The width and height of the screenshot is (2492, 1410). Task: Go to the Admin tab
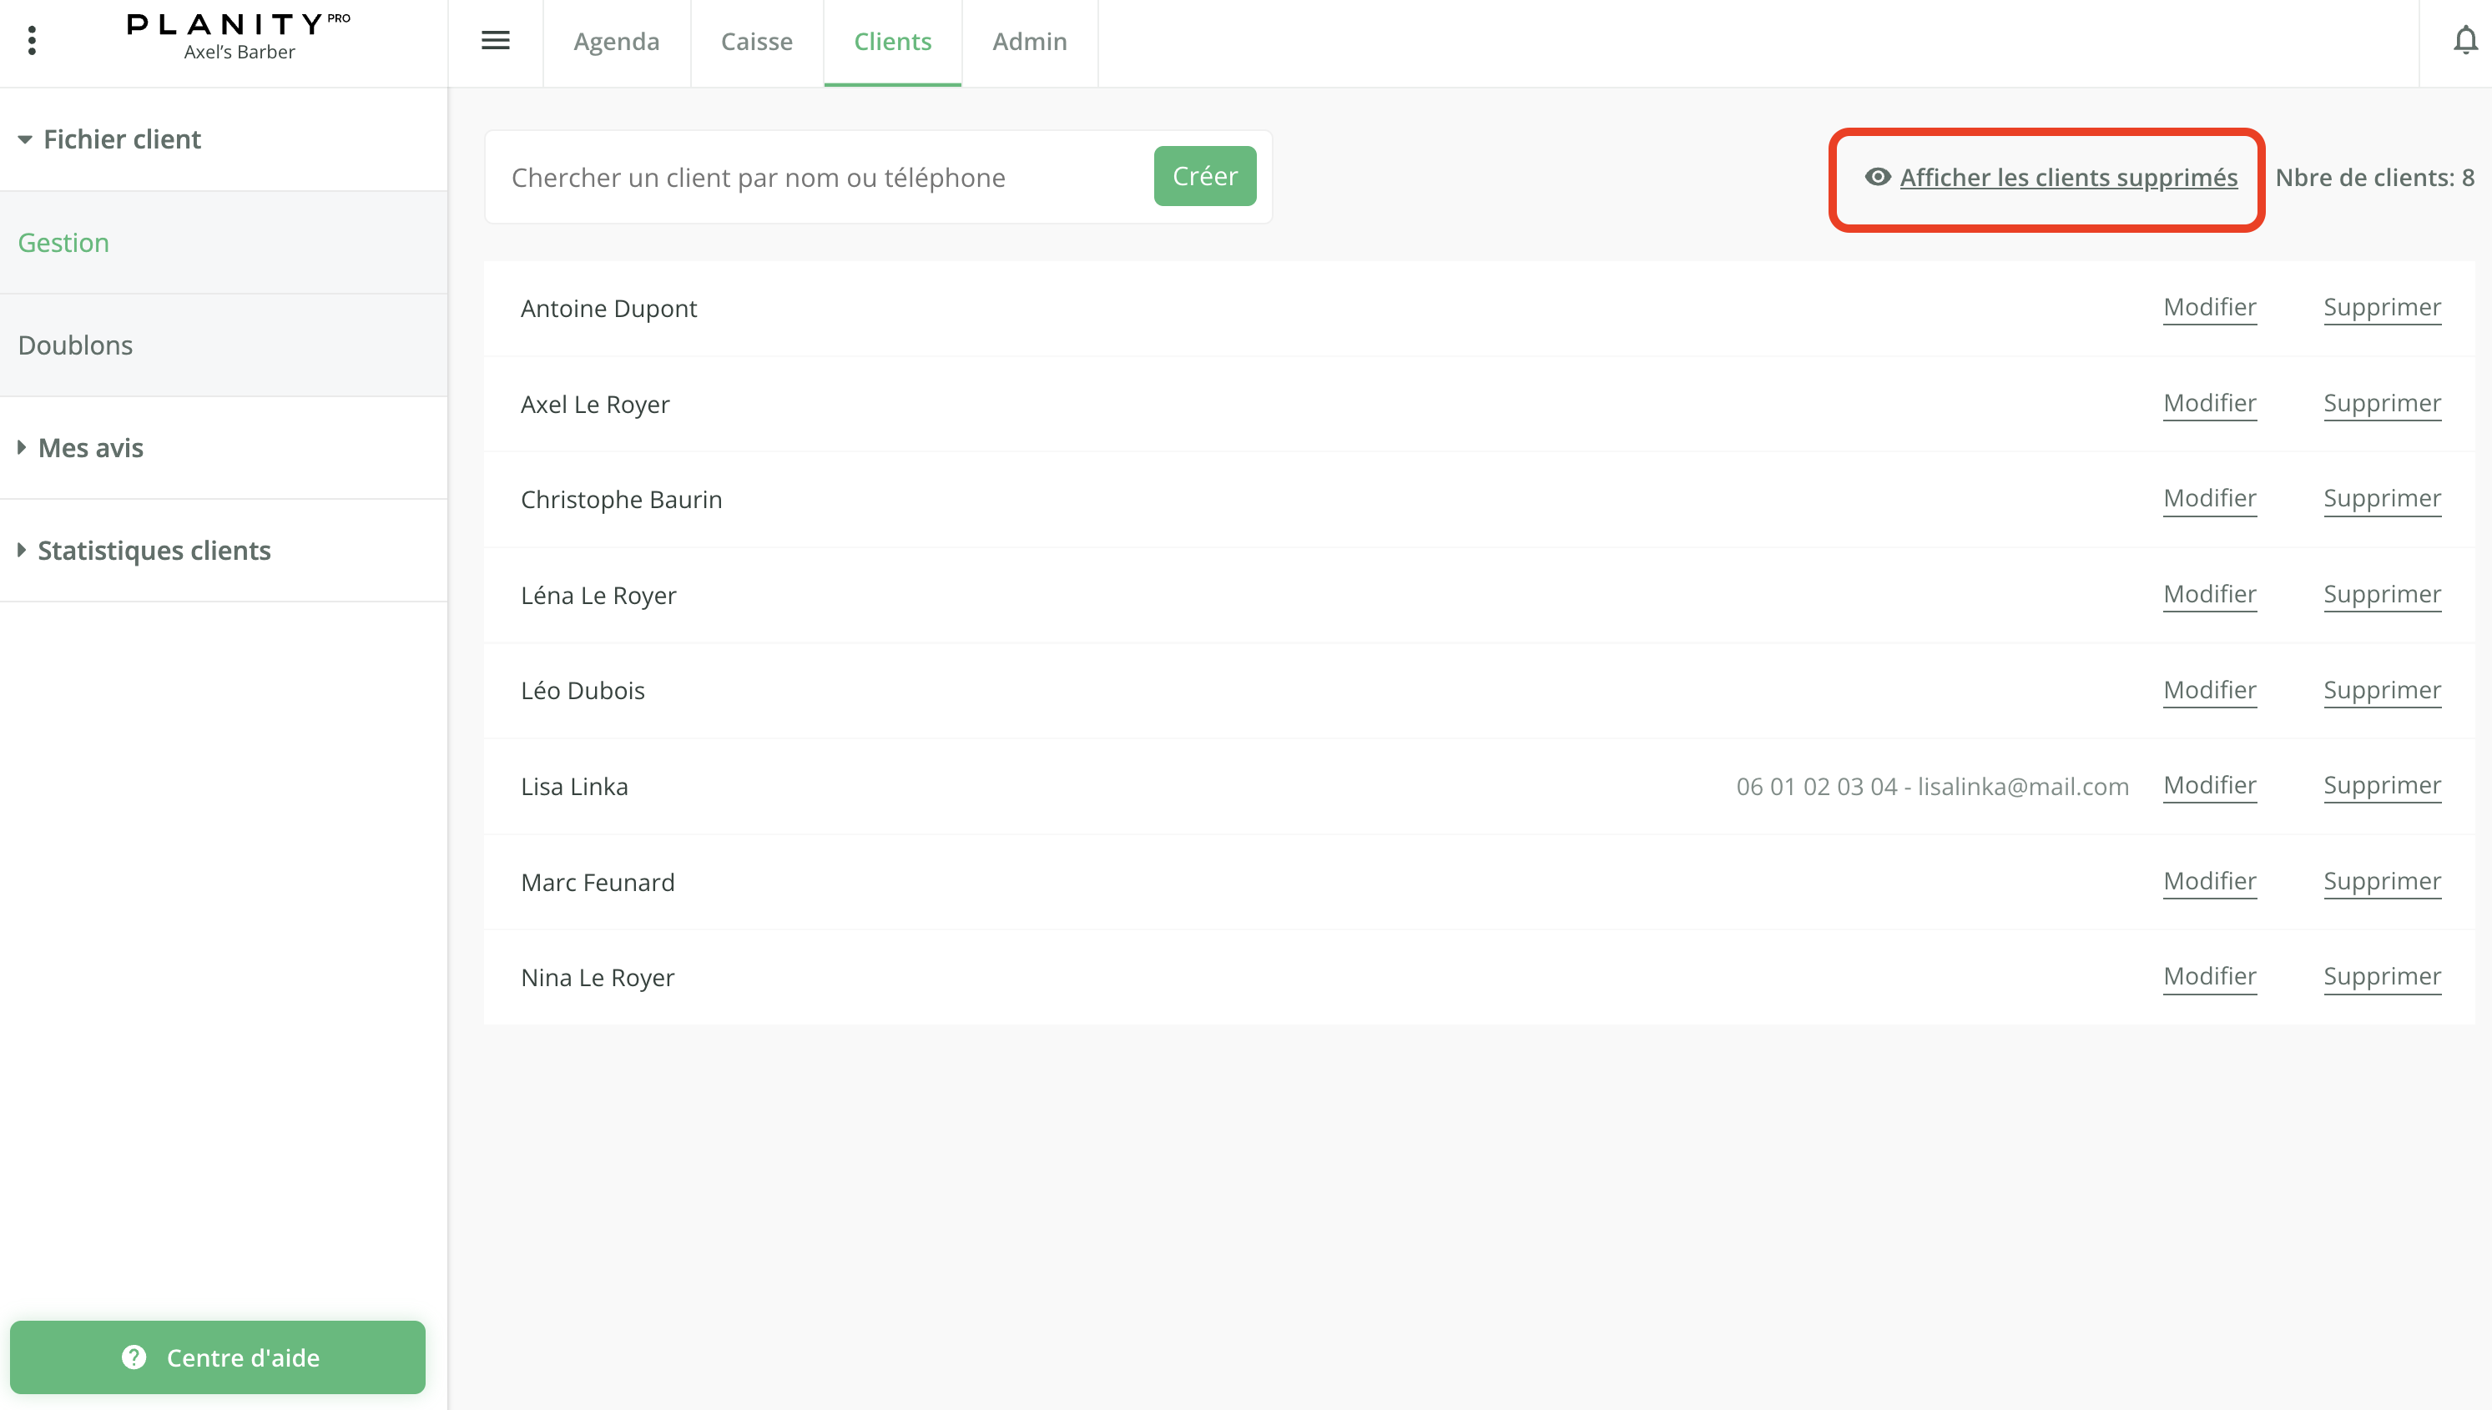[x=1028, y=42]
